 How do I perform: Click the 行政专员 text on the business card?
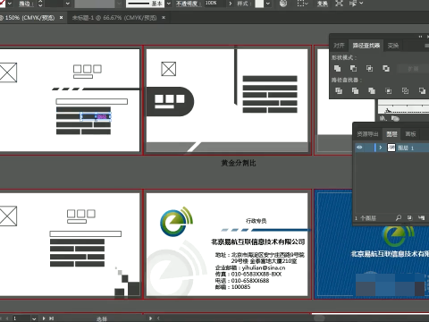pyautogui.click(x=257, y=221)
